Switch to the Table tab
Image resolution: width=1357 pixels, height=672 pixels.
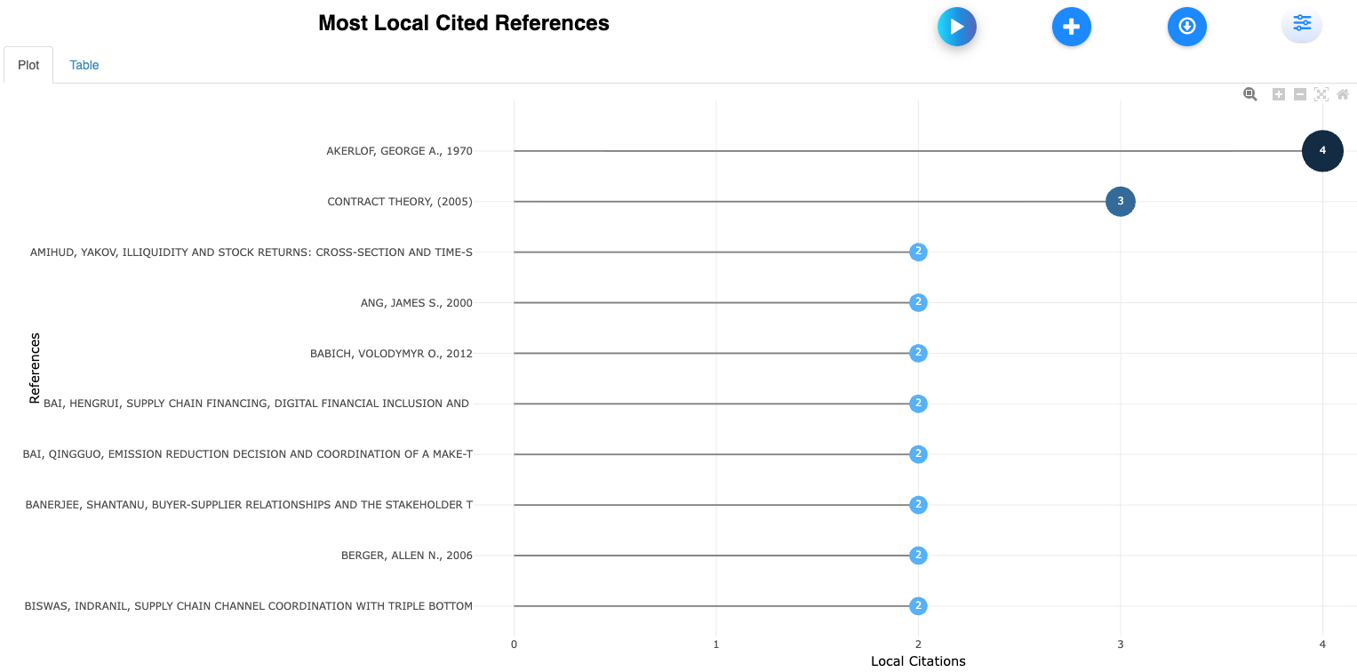84,65
